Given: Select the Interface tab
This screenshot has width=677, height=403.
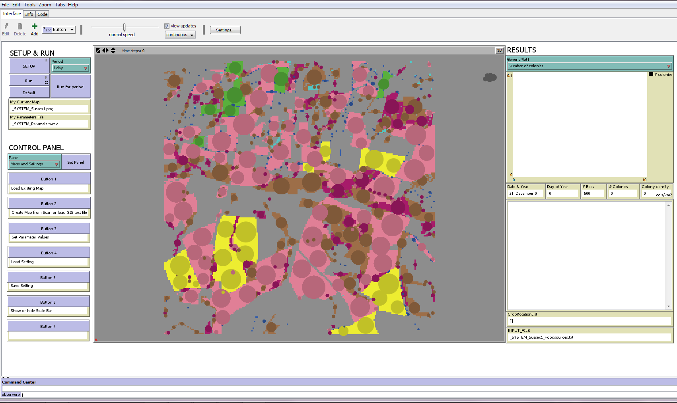Looking at the screenshot, I should point(12,14).
